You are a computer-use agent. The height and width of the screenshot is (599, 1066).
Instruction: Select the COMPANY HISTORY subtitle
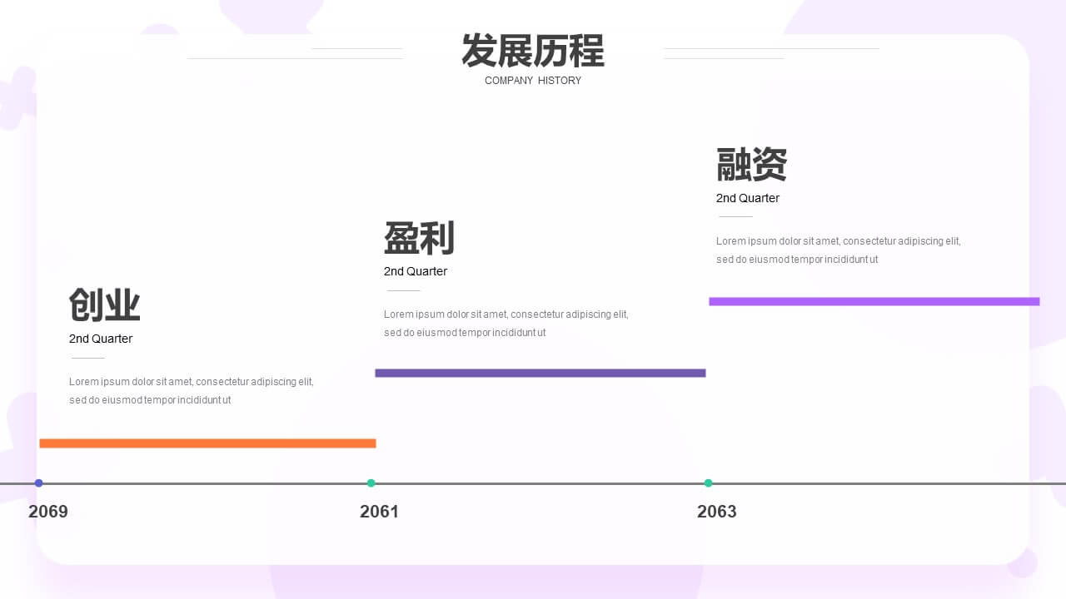[x=533, y=81]
